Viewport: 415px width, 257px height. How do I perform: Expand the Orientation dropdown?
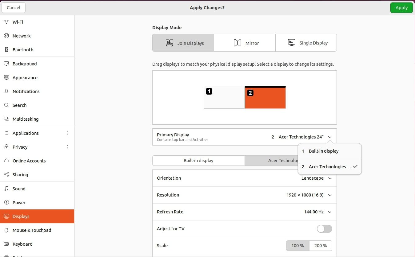pyautogui.click(x=317, y=178)
